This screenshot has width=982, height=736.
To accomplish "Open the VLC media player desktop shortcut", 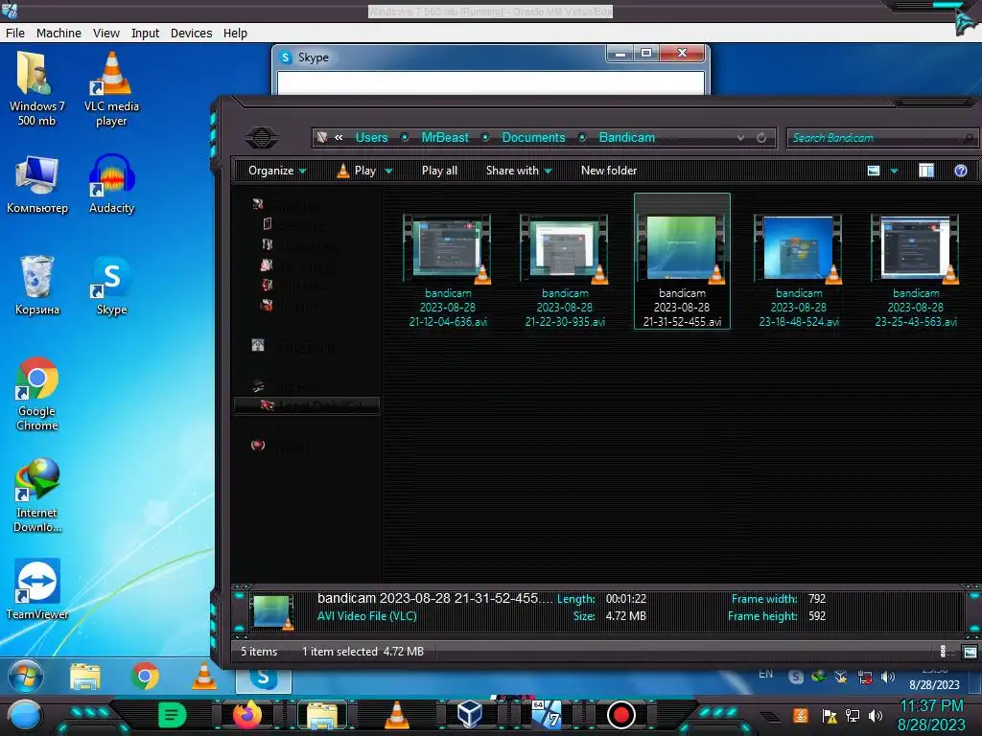I will [111, 89].
